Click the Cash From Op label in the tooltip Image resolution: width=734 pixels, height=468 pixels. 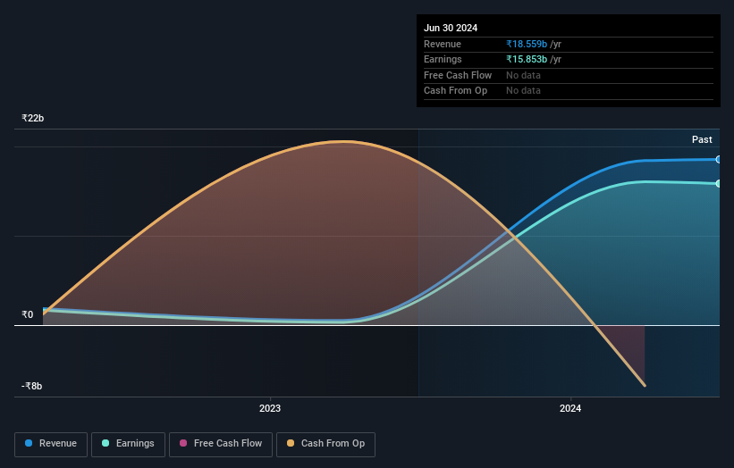click(455, 91)
